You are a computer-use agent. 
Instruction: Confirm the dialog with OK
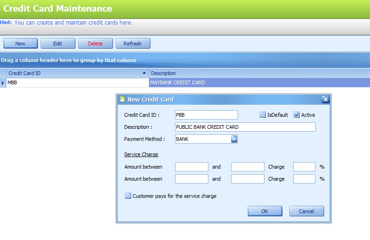pos(265,211)
